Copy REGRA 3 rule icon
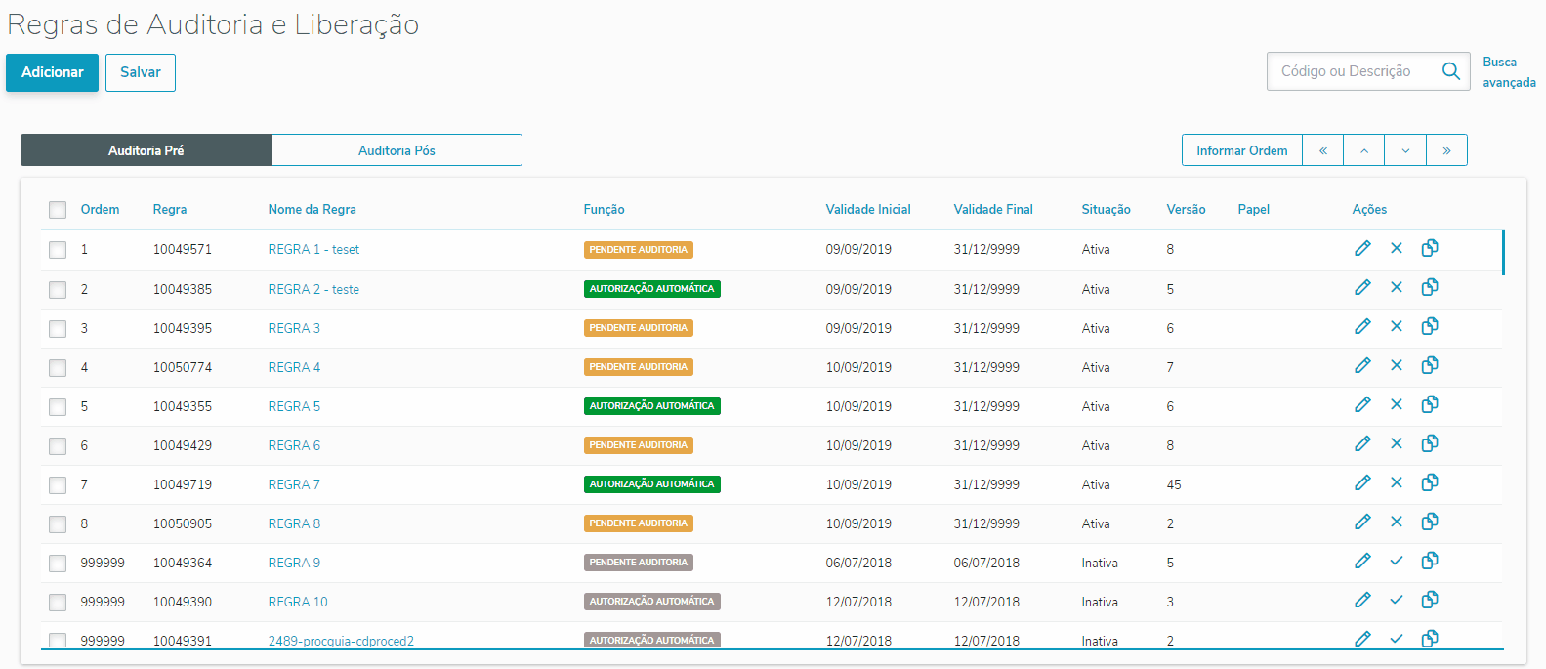Image resolution: width=1546 pixels, height=669 pixels. click(x=1430, y=326)
